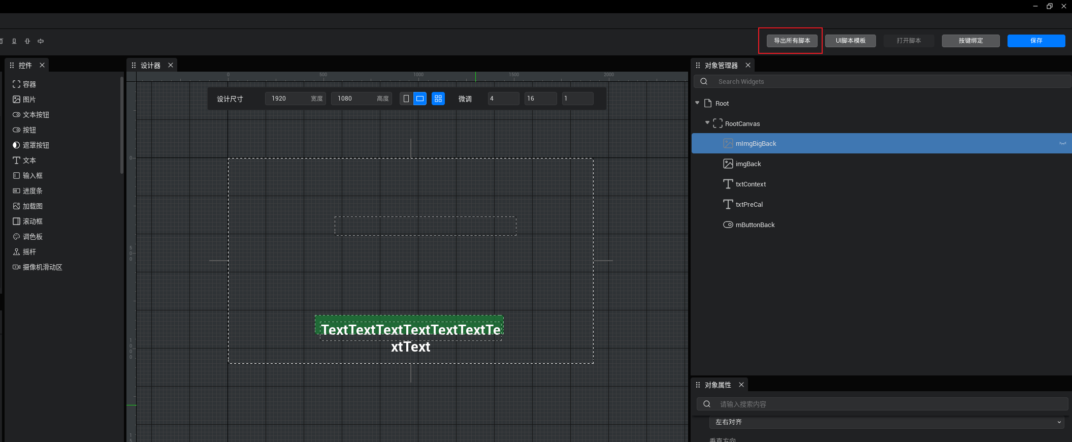Close the 对象属性 panel tab
This screenshot has height=442, width=1072.
point(741,385)
